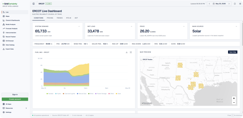Click the Nodal Analysis icon
This screenshot has width=243, height=118.
4,24
